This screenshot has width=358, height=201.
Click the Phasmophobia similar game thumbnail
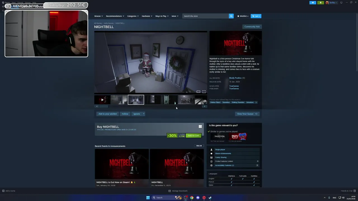[220, 136]
